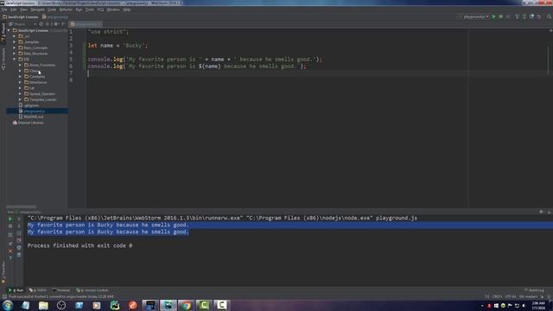The width and height of the screenshot is (553, 311).
Task: Expand the Spread_Operator folder
Action: point(20,94)
